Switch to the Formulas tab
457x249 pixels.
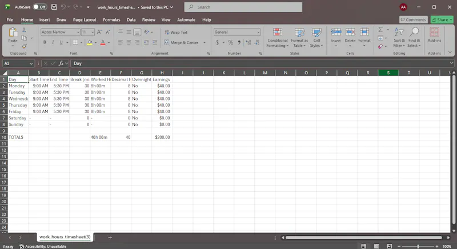click(x=111, y=20)
